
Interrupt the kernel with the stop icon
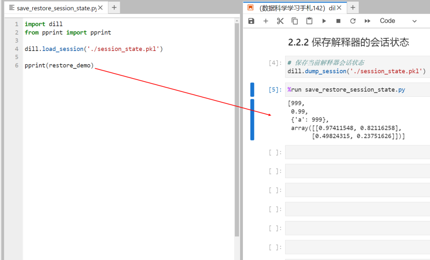coord(339,21)
